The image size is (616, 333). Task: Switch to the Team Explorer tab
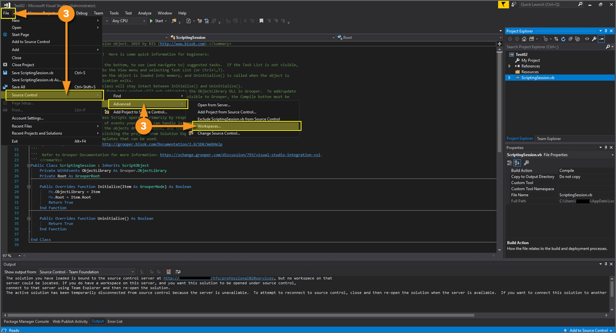(549, 139)
